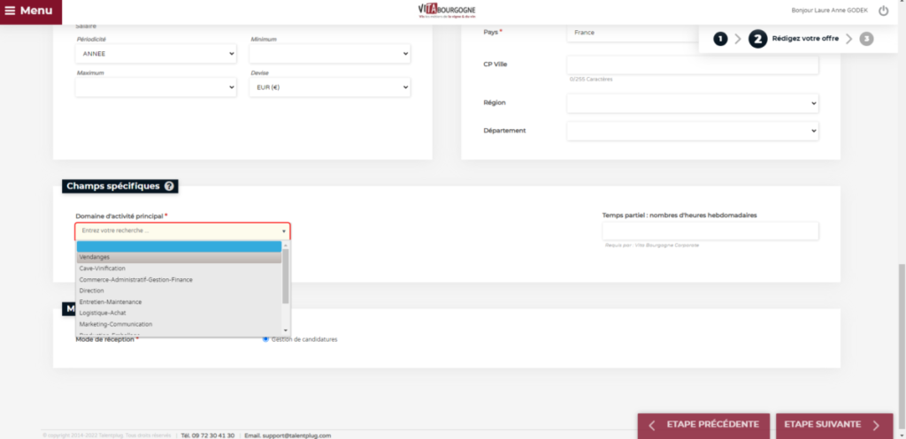The image size is (906, 439).
Task: Expand the Département dropdown
Action: (692, 131)
